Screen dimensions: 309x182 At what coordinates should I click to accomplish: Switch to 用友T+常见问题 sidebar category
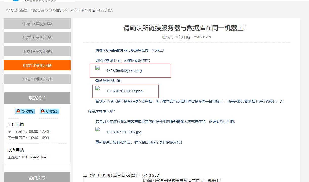(37, 52)
